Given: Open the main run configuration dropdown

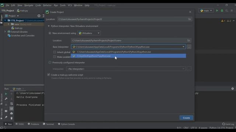Looking at the screenshot, I should pyautogui.click(x=206, y=11).
